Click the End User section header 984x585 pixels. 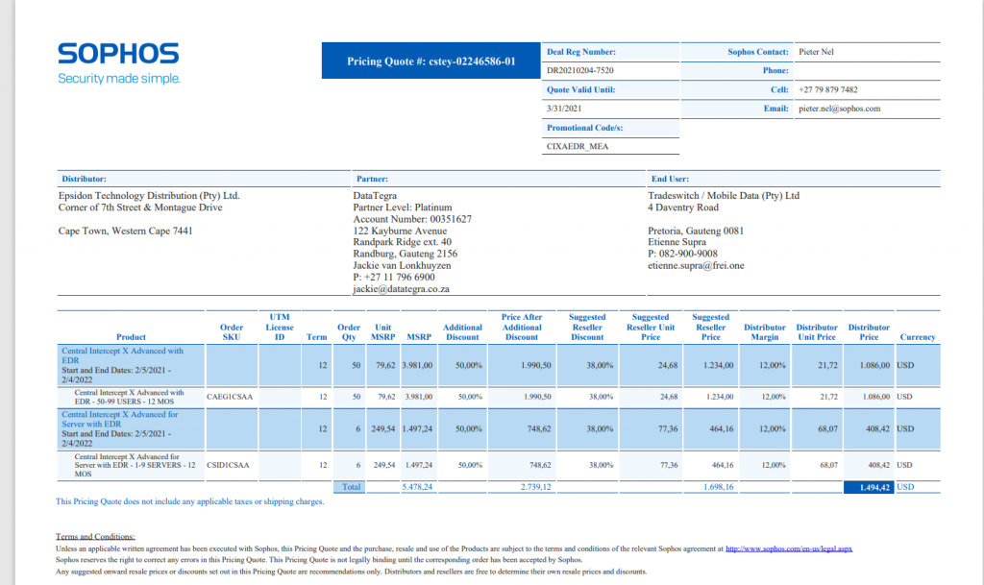coord(668,179)
